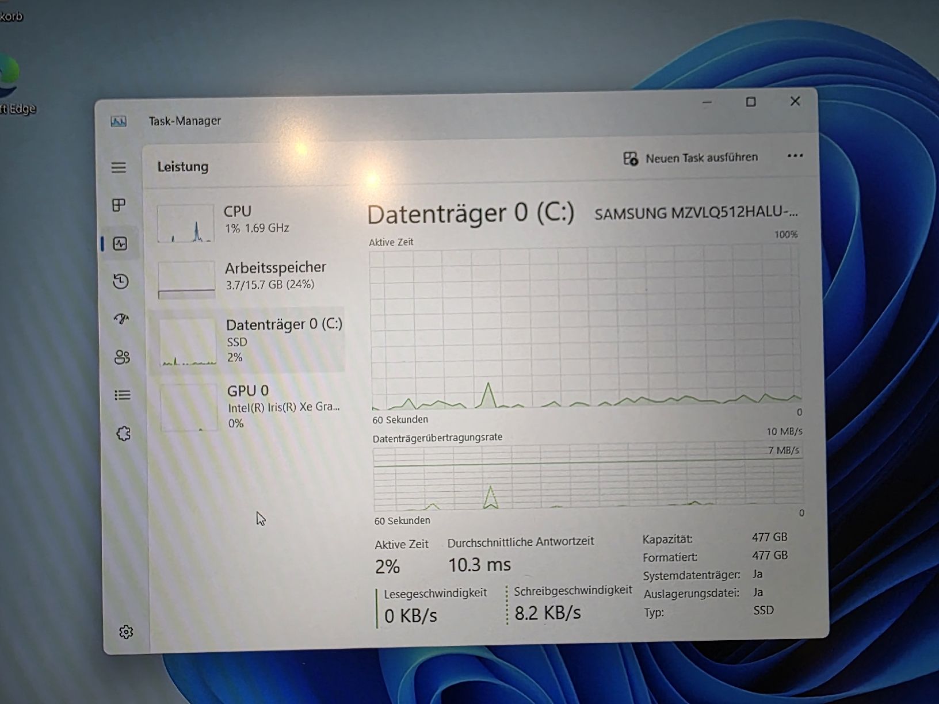Click the CPU mini graph thumbnail
Image resolution: width=939 pixels, height=704 pixels.
[185, 224]
